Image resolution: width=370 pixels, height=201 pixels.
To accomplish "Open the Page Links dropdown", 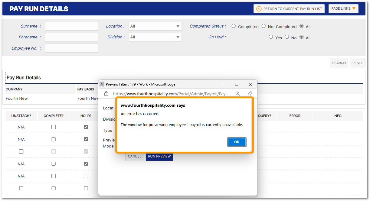I will [343, 9].
